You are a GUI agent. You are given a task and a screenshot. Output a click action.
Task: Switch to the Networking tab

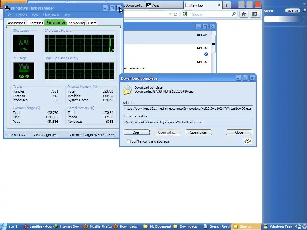pyautogui.click(x=76, y=23)
